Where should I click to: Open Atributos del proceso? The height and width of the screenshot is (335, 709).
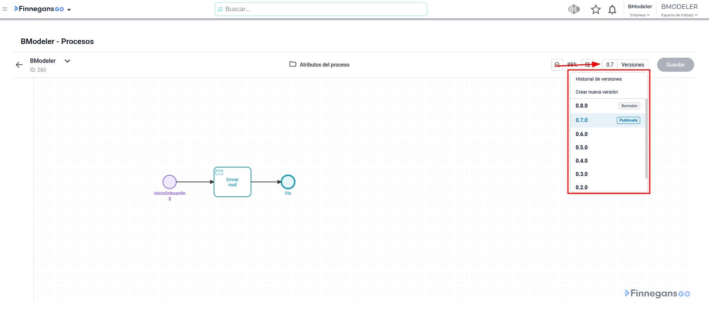[x=319, y=65]
